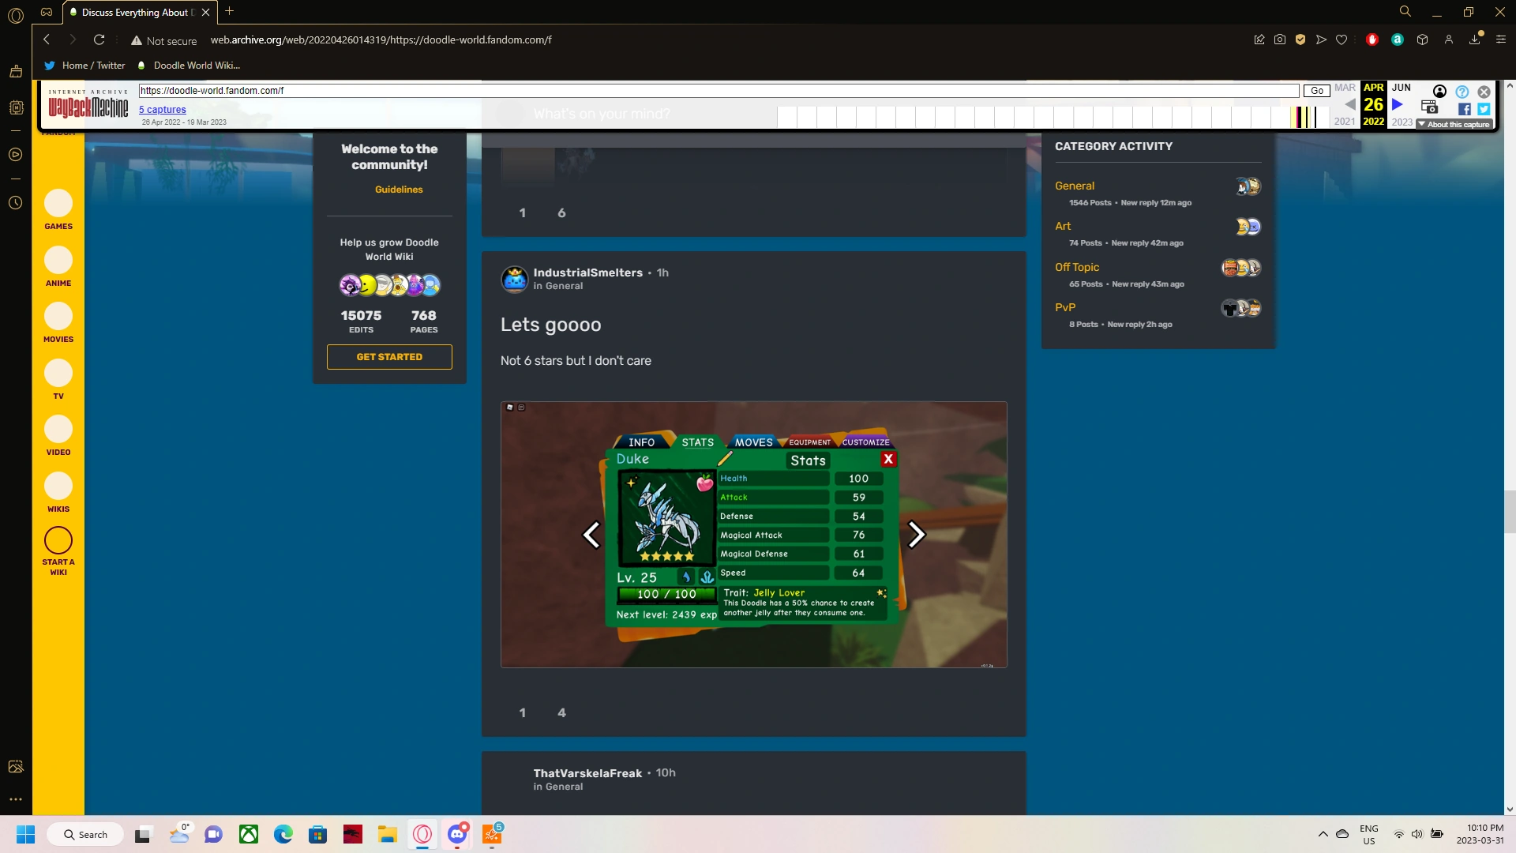Show next image in post carousel
Viewport: 1516px width, 853px height.
[916, 535]
